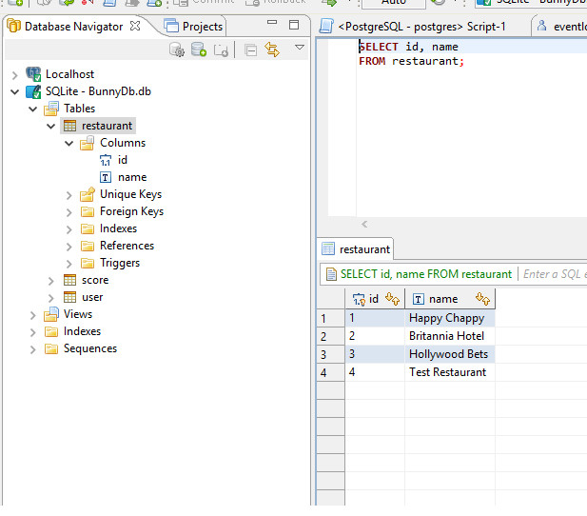The height and width of the screenshot is (516, 587).
Task: Focus the 'Enter a SQL' filter field
Action: pyautogui.click(x=555, y=274)
